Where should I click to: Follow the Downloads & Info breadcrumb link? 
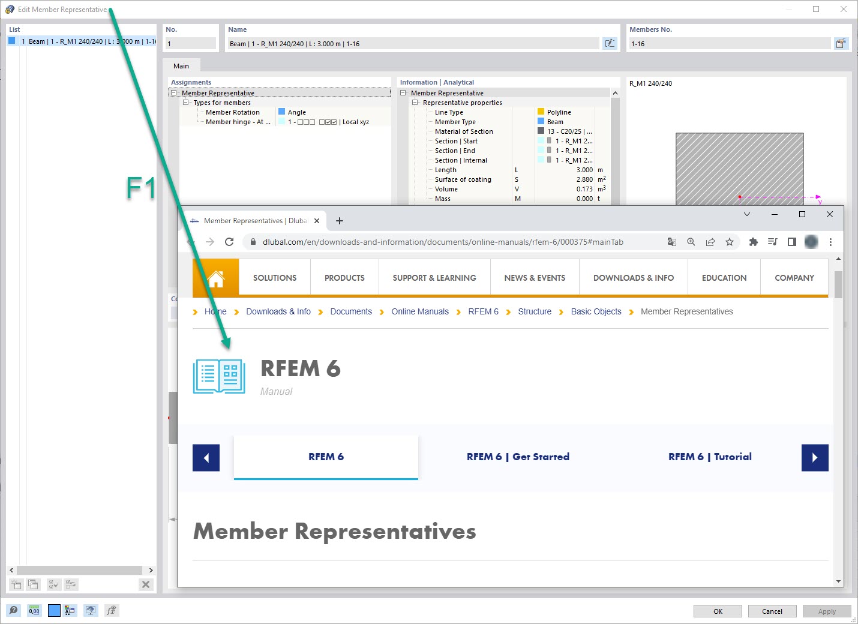click(278, 311)
